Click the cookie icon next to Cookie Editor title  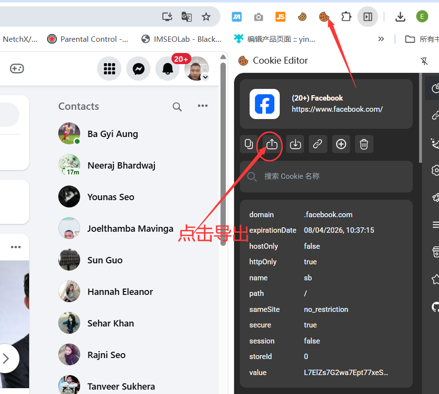[x=243, y=61]
